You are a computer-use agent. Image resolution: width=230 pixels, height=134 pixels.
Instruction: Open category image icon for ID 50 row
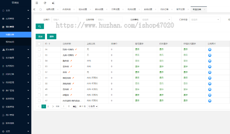coord(210,84)
